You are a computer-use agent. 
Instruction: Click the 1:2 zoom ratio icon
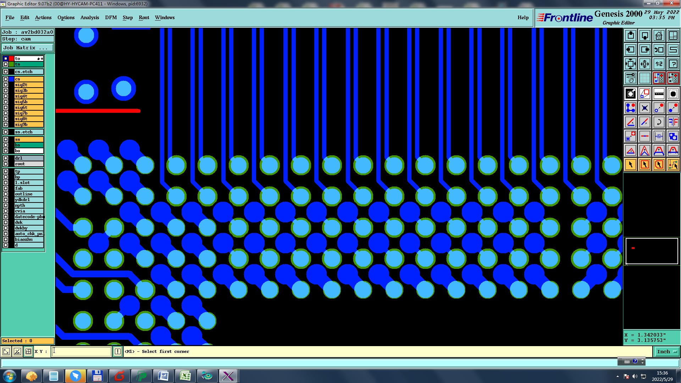[659, 64]
